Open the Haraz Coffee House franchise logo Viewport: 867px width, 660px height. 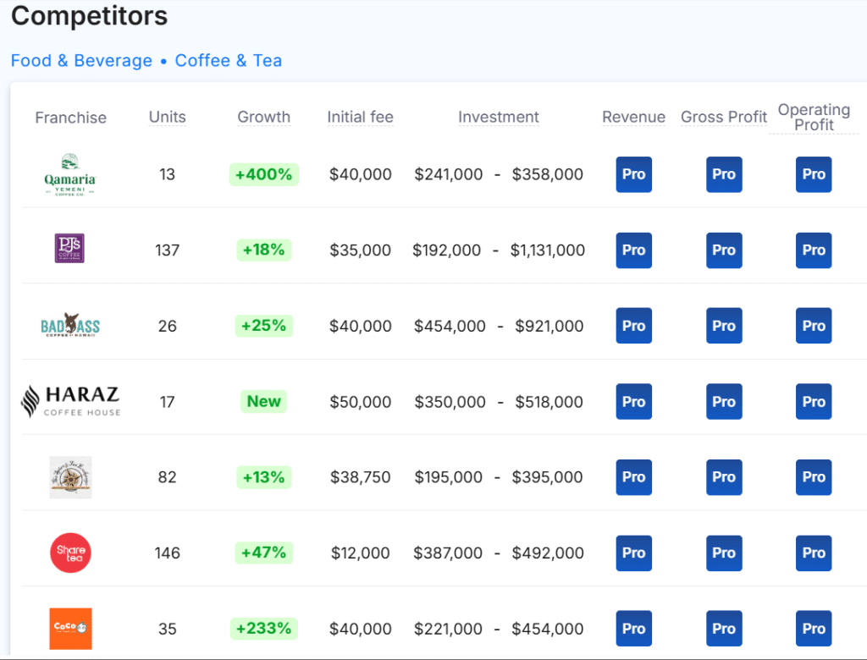click(x=70, y=401)
